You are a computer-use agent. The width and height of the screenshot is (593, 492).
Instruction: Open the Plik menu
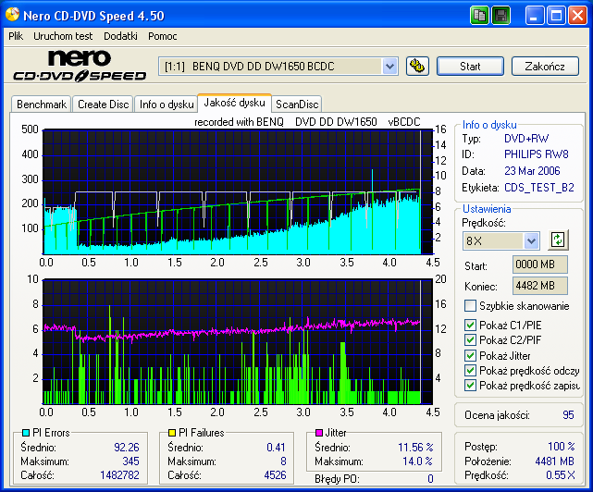point(16,36)
